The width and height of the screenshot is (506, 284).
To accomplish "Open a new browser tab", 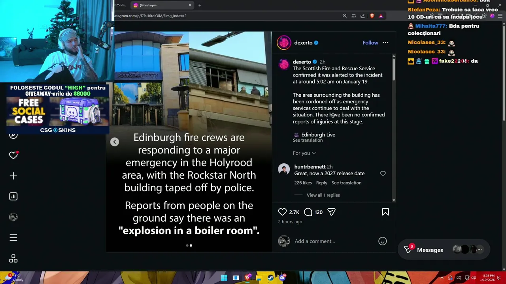I will click(200, 5).
